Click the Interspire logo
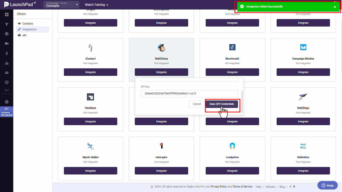The image size is (342, 192). pos(161,146)
